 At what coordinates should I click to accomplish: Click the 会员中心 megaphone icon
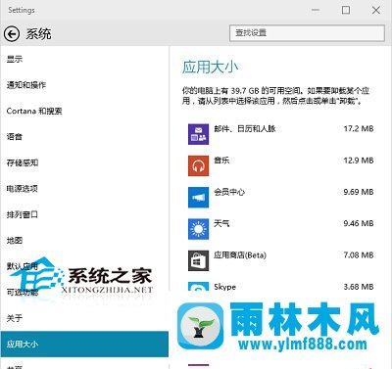pos(198,198)
